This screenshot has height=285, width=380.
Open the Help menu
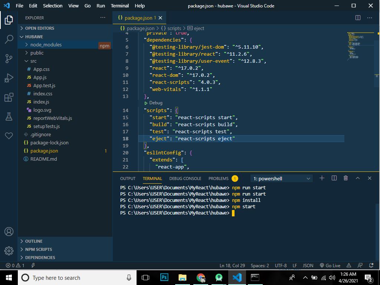tap(140, 6)
